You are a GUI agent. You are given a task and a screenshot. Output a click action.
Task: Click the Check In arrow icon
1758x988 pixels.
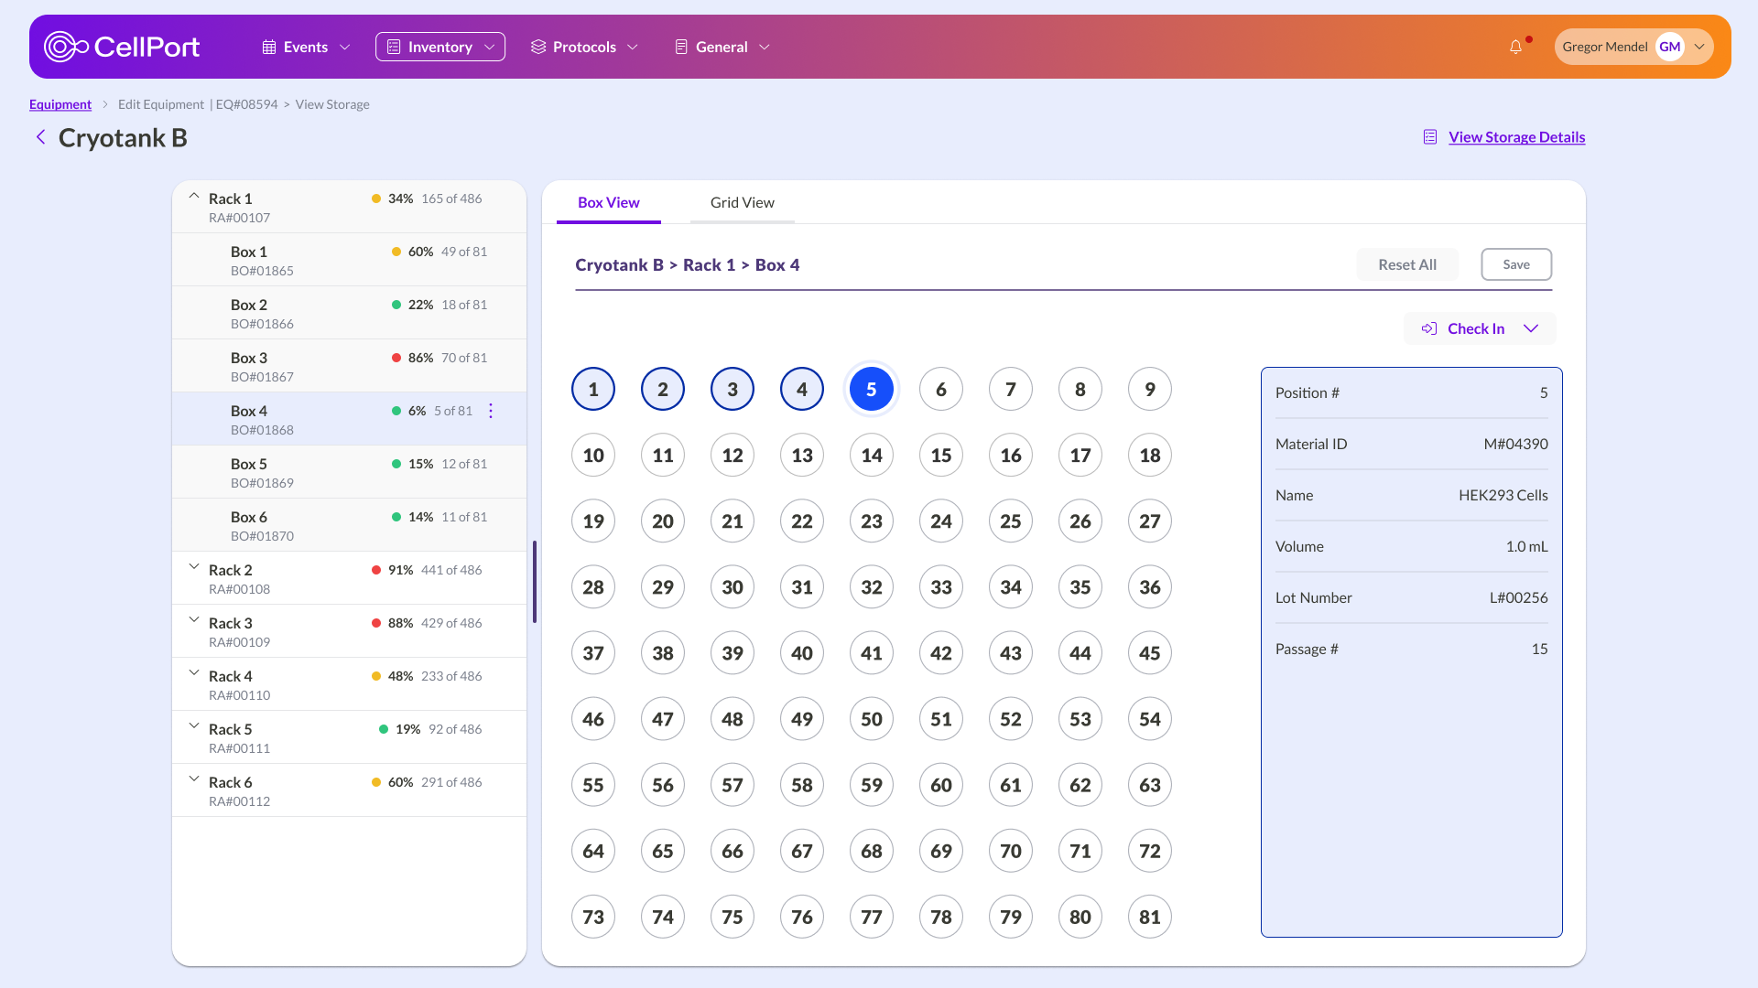pyautogui.click(x=1428, y=328)
